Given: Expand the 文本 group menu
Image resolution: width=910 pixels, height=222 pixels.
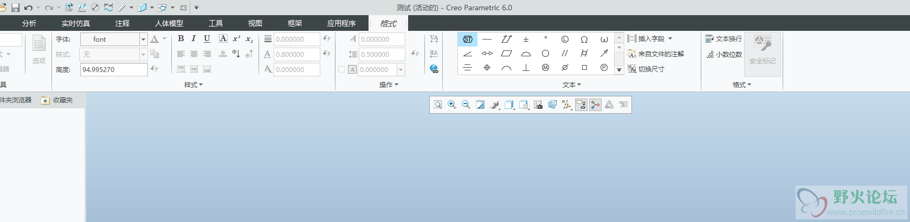Looking at the screenshot, I should (572, 85).
